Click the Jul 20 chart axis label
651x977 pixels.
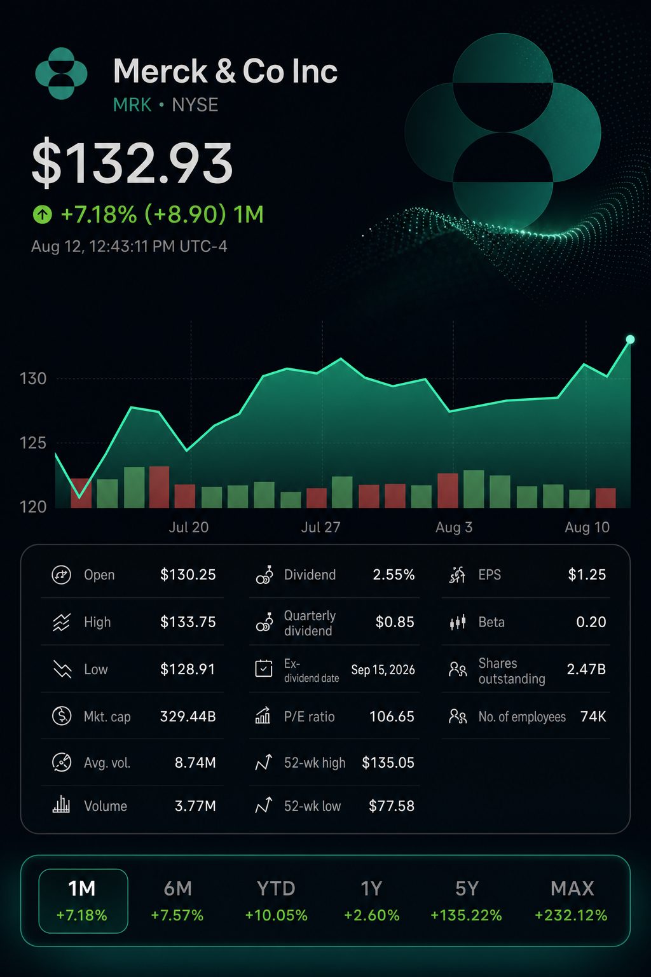click(188, 527)
